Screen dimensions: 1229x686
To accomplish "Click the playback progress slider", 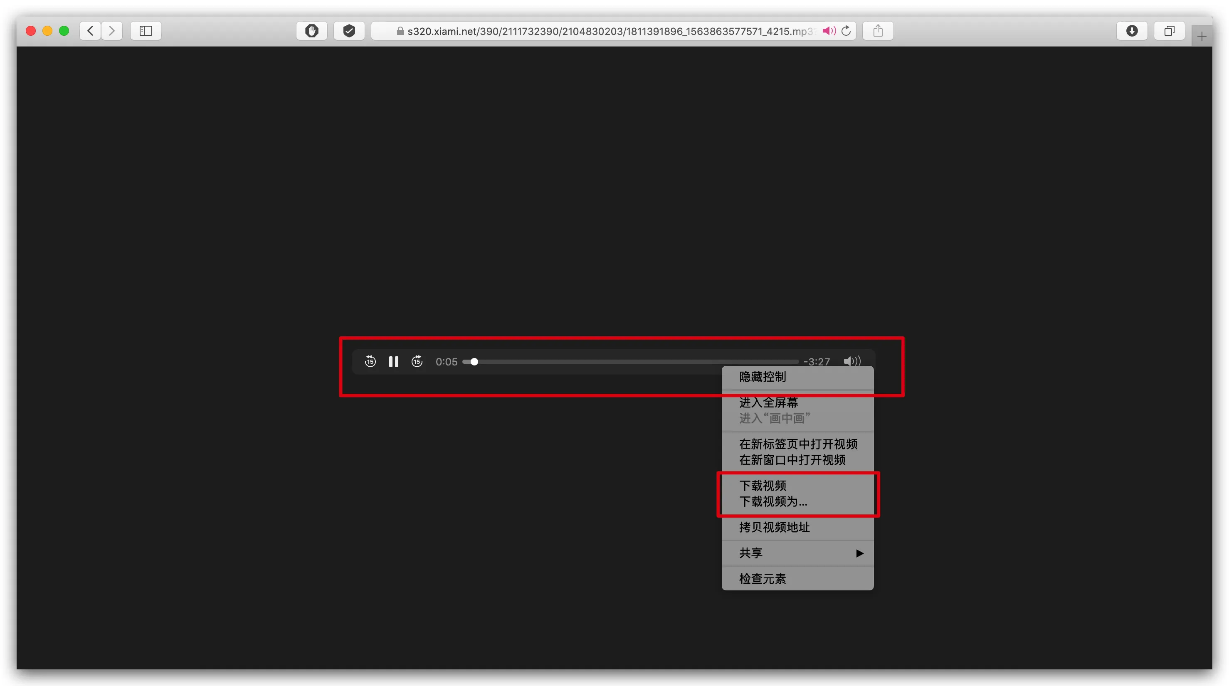I will (x=630, y=362).
